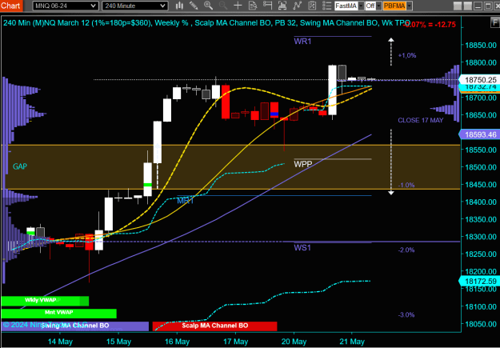This screenshot has height=348, width=500.
Task: Open the 240 Minute interval selector
Action: click(135, 6)
